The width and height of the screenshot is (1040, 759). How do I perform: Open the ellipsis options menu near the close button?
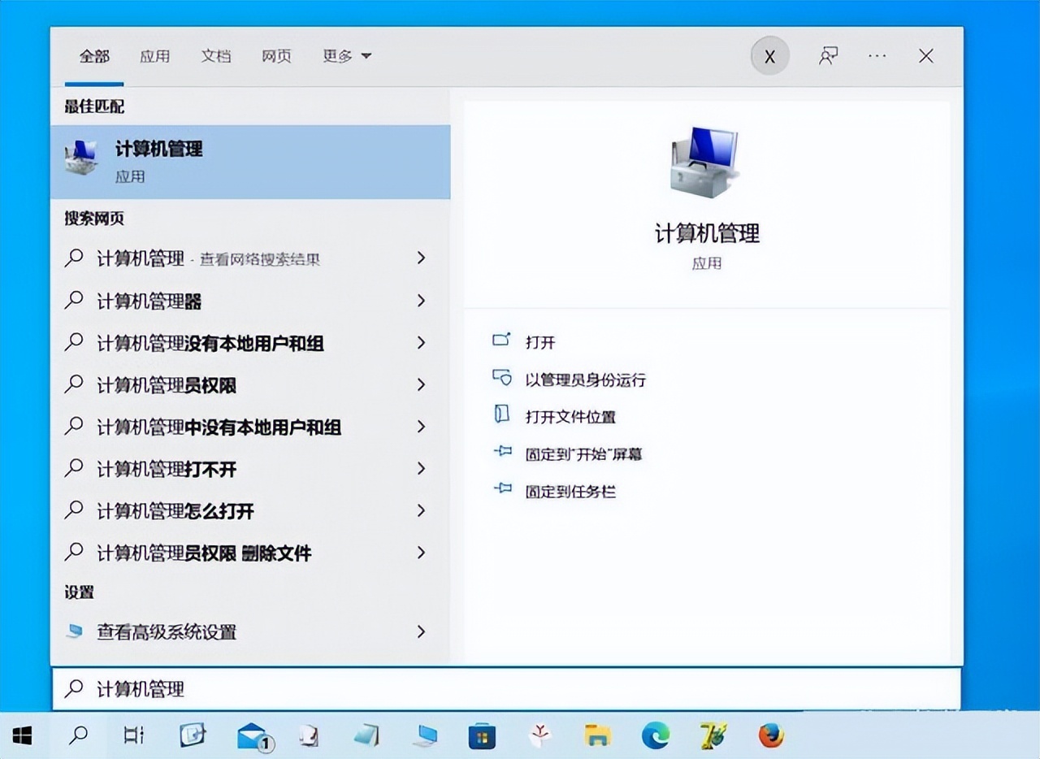pos(877,55)
